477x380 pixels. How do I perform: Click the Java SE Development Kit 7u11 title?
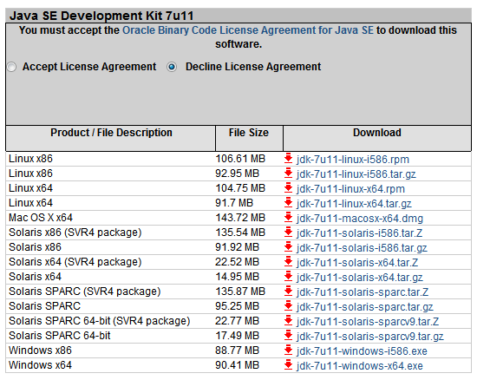coord(101,16)
